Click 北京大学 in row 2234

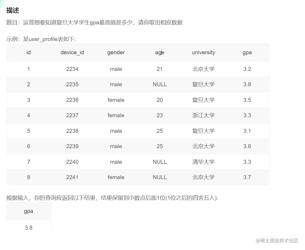tap(204, 69)
